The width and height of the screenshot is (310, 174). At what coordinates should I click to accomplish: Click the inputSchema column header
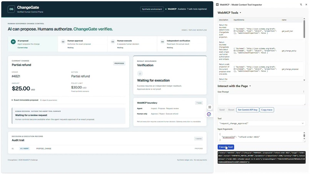[238, 20]
